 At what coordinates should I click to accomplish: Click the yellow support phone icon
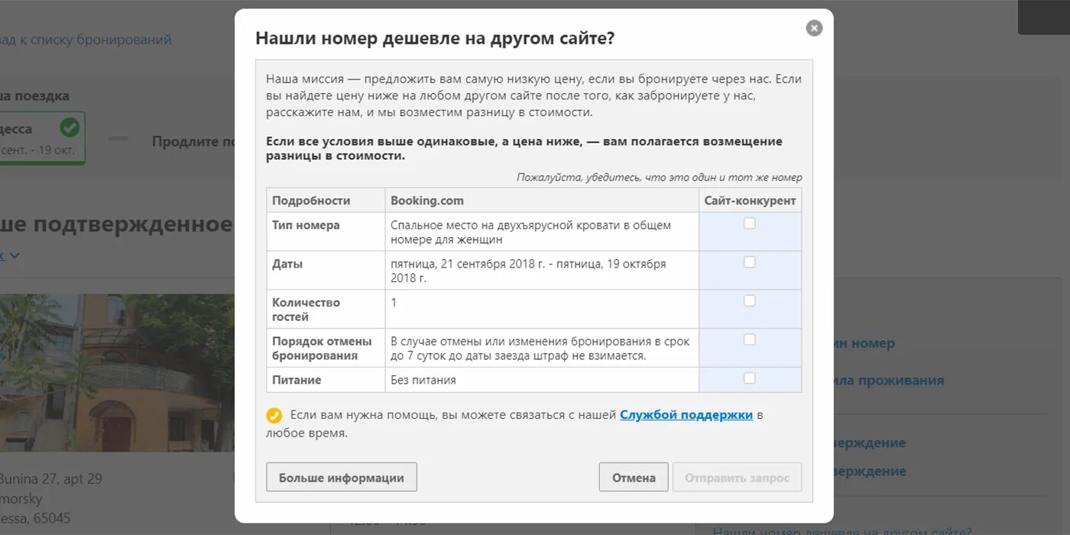pyautogui.click(x=274, y=416)
